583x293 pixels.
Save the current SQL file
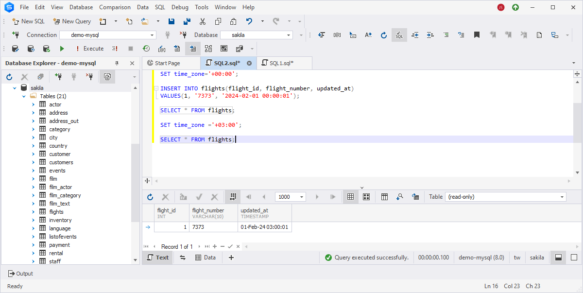point(171,21)
